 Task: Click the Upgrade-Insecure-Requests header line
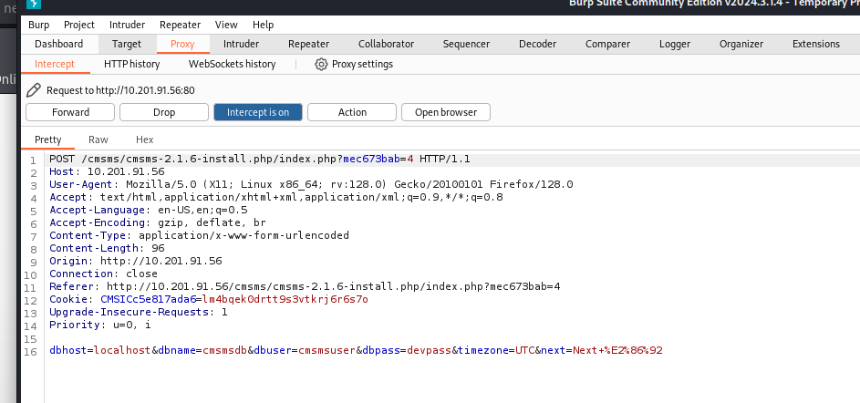tap(139, 312)
